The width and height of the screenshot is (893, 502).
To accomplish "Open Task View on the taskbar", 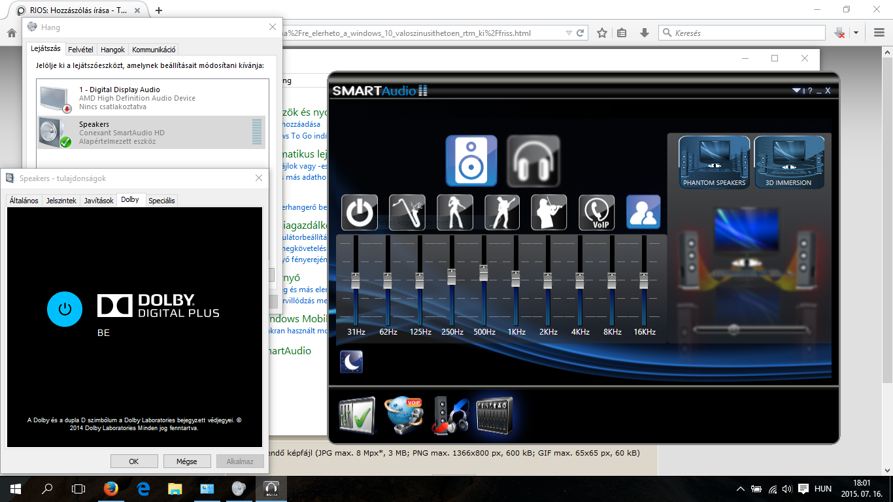I will (78, 489).
